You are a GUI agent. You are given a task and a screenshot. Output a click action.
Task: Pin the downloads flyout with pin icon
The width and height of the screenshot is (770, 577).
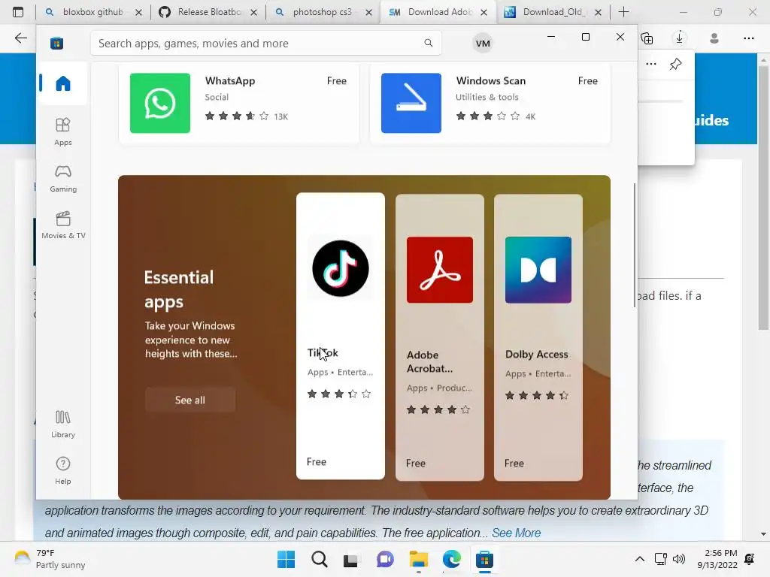tap(676, 64)
